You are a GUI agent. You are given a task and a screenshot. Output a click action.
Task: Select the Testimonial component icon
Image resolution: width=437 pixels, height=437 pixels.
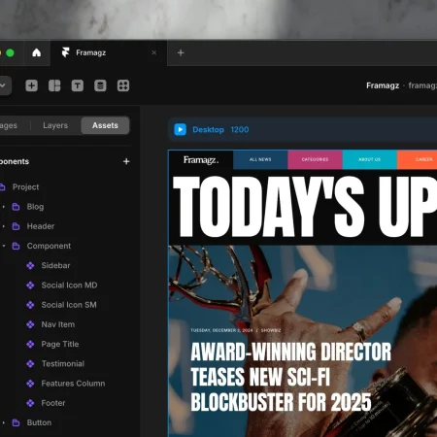click(30, 364)
